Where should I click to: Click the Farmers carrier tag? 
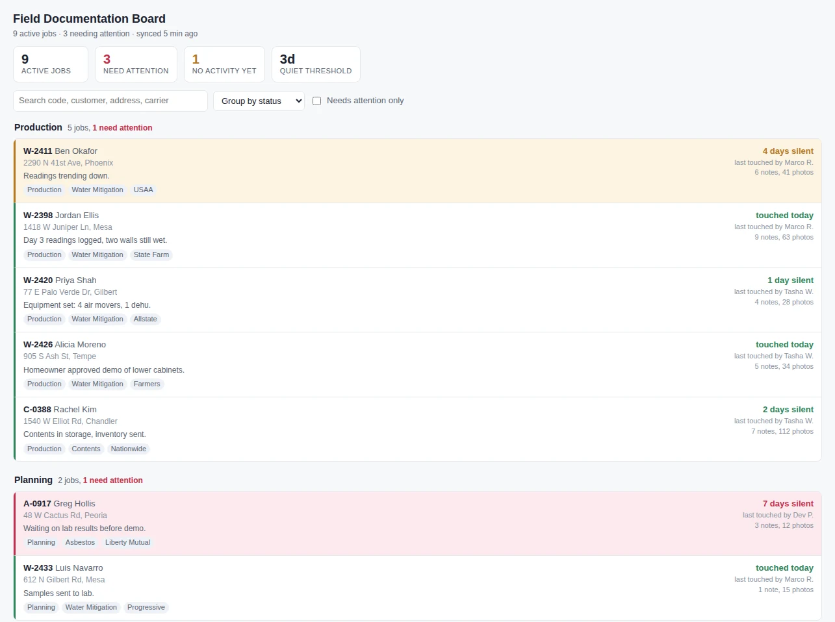pyautogui.click(x=147, y=384)
